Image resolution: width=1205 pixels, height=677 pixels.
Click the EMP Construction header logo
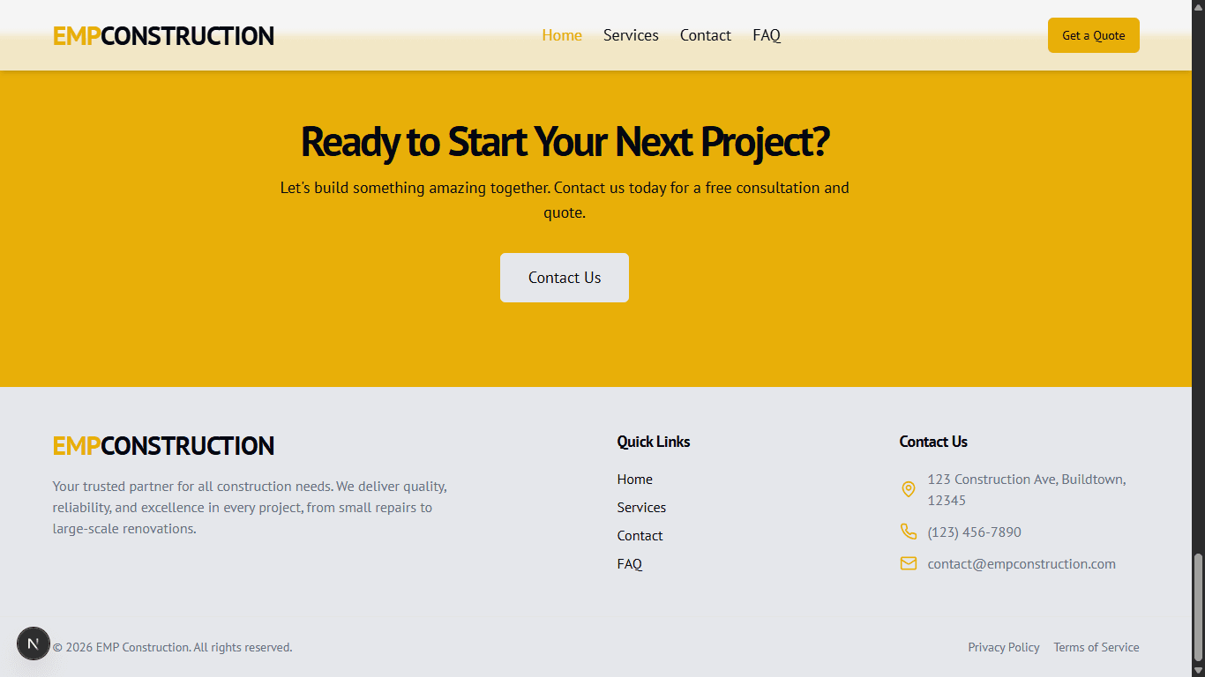point(163,36)
